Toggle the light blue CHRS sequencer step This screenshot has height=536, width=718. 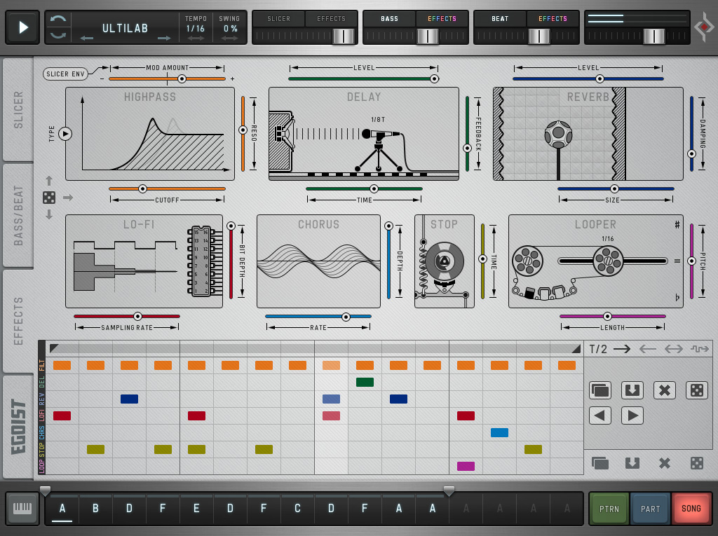click(x=499, y=432)
